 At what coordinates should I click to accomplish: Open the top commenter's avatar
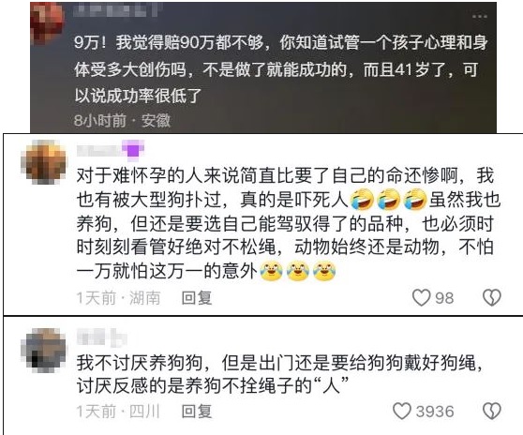[x=47, y=22]
